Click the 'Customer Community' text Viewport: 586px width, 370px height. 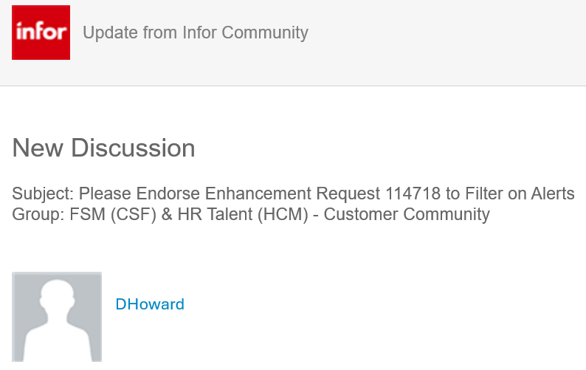click(407, 214)
